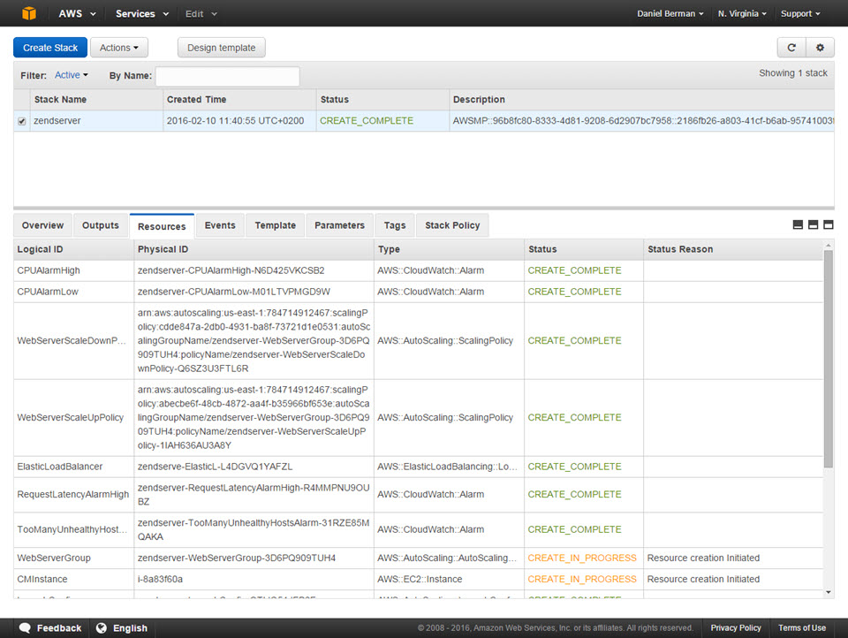The width and height of the screenshot is (848, 638).
Task: Open the N. Virginia region selector
Action: 742,13
